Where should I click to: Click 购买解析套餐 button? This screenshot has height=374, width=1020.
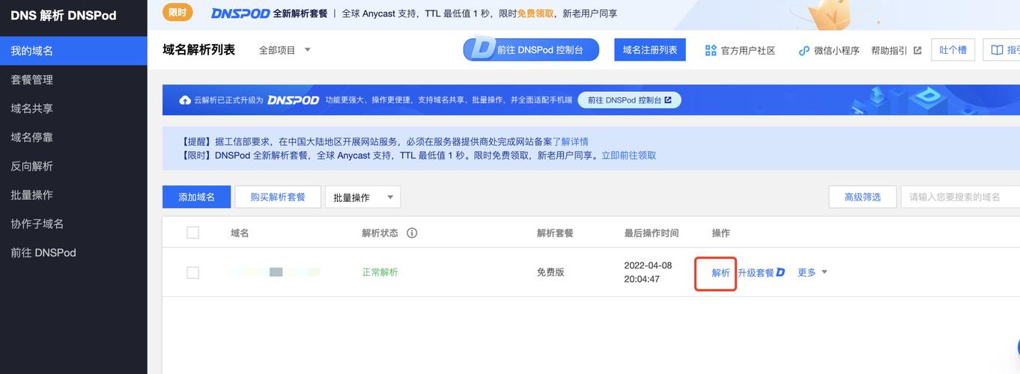point(278,197)
